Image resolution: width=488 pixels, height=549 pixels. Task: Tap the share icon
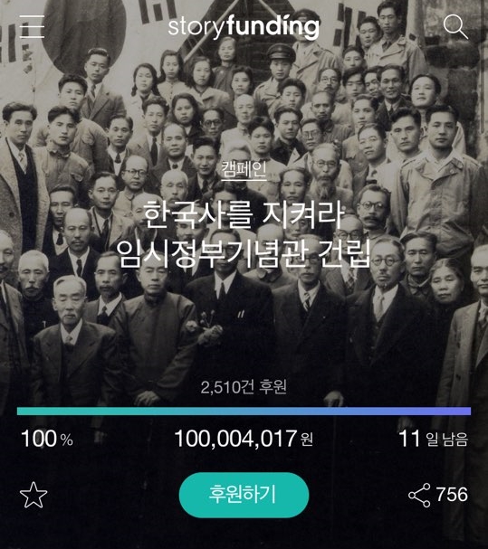pos(419,495)
